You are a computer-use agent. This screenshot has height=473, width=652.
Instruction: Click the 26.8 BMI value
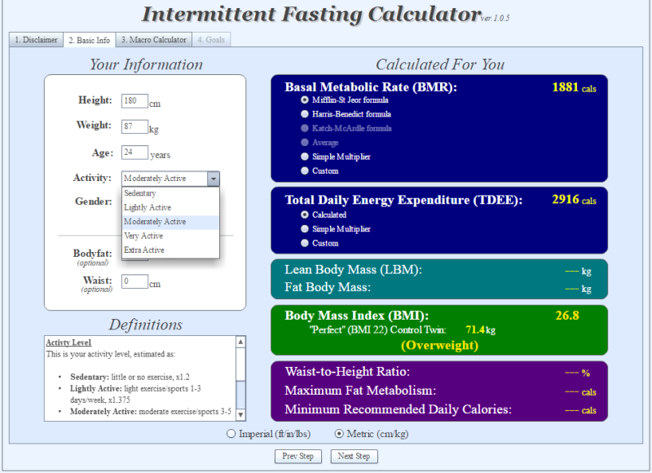(567, 316)
